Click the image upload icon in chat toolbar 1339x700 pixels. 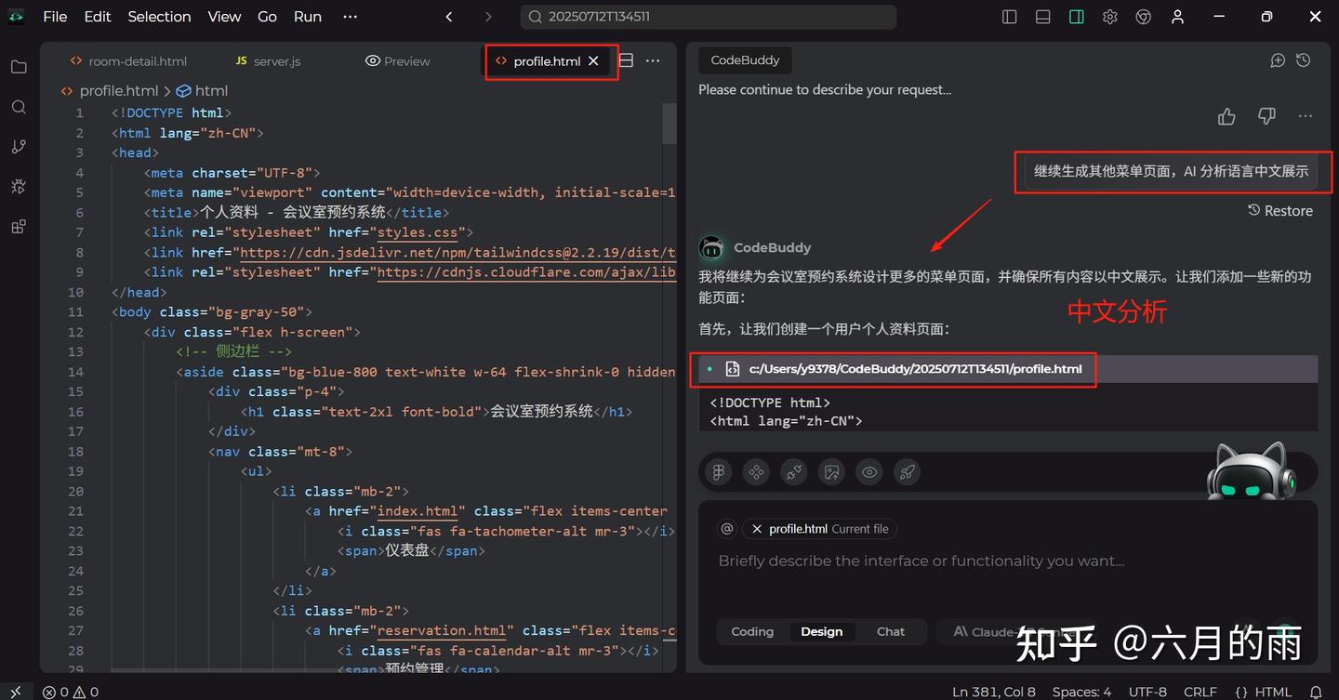tap(832, 472)
